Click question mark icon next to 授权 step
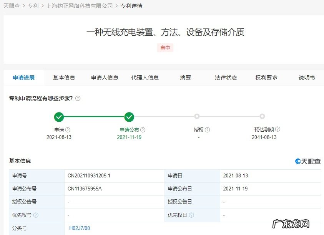 pyautogui.click(x=207, y=129)
